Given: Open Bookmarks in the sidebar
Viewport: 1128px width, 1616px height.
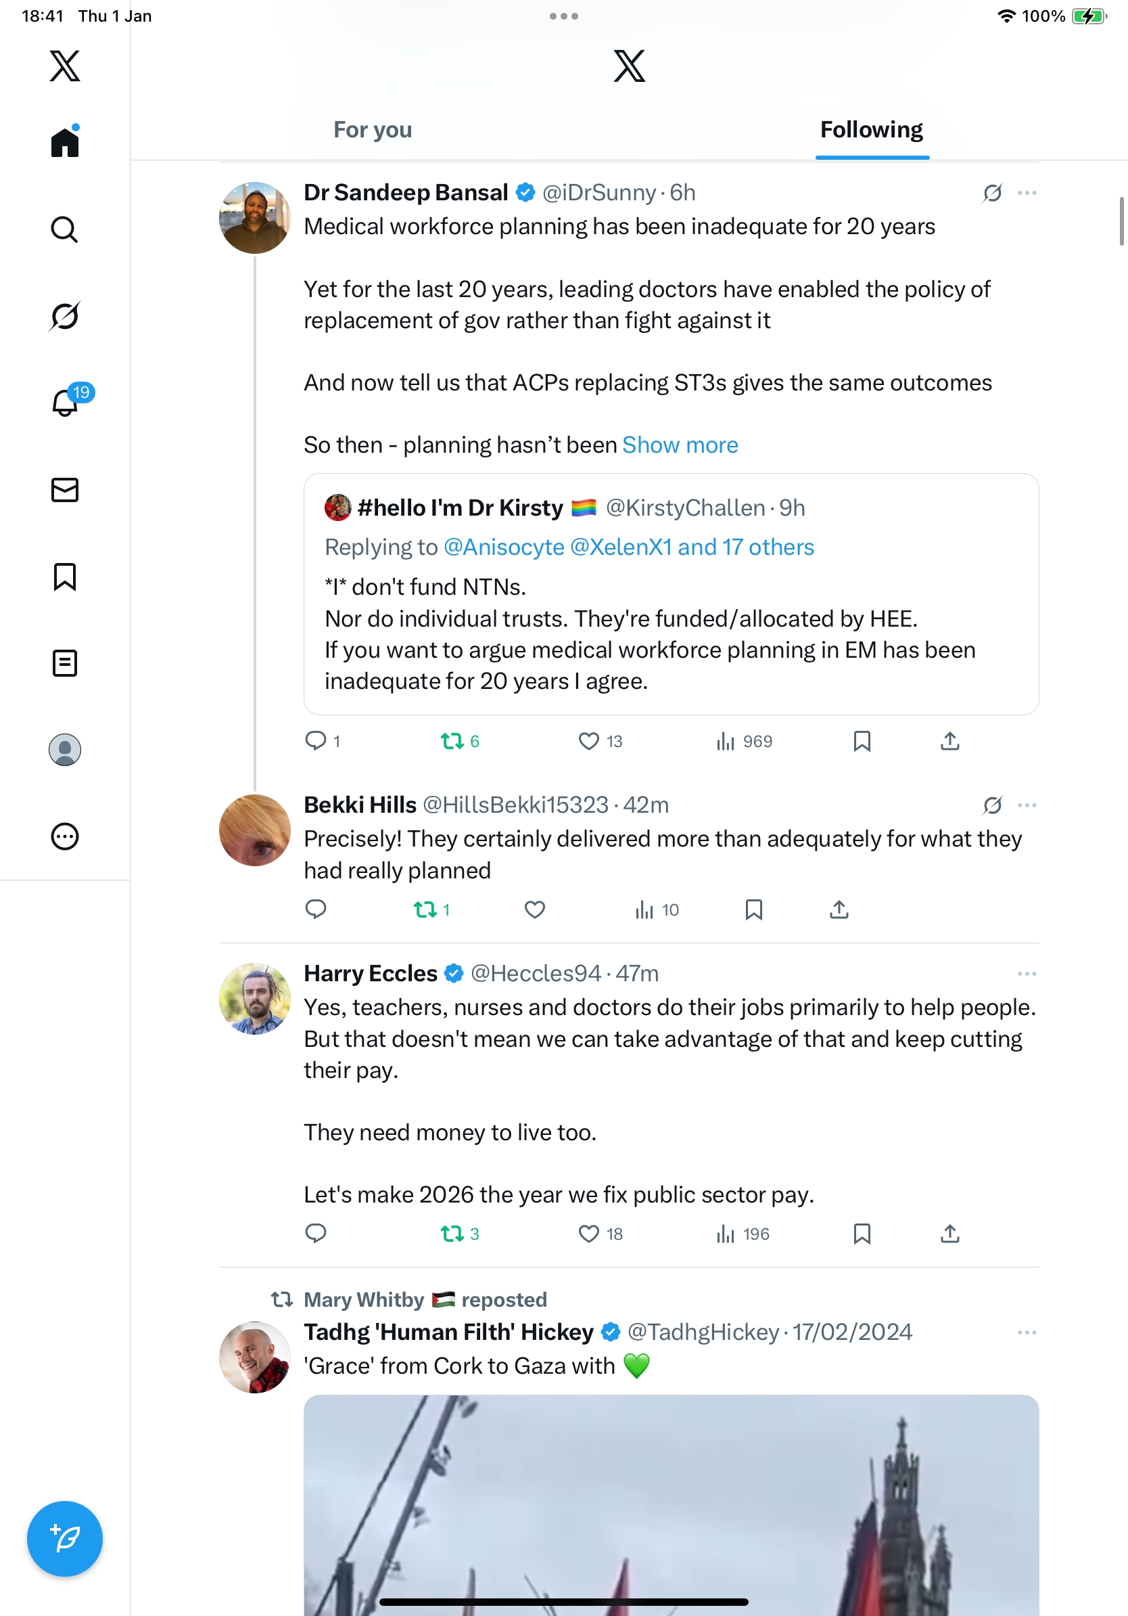Looking at the screenshot, I should pyautogui.click(x=65, y=577).
